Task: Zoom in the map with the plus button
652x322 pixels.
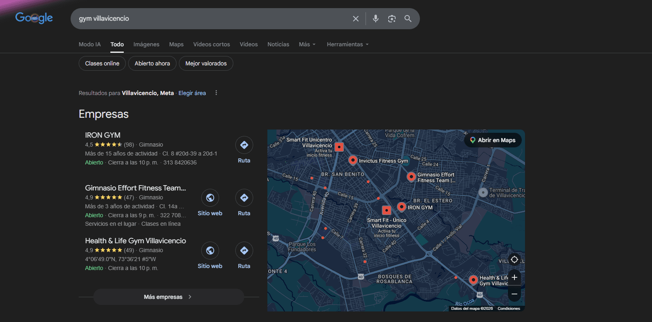Action: [514, 277]
